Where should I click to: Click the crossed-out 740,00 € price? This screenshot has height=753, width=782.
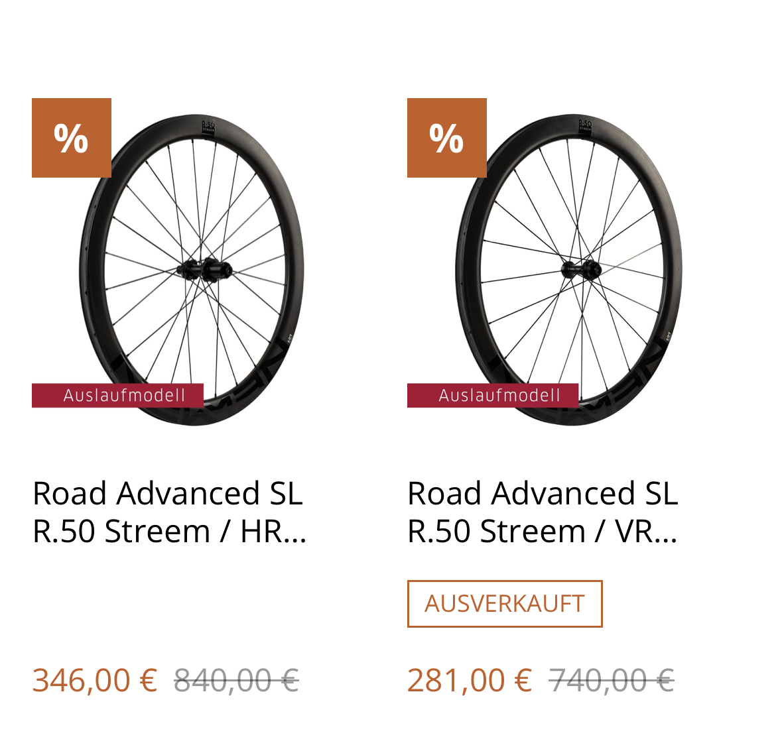coord(612,681)
